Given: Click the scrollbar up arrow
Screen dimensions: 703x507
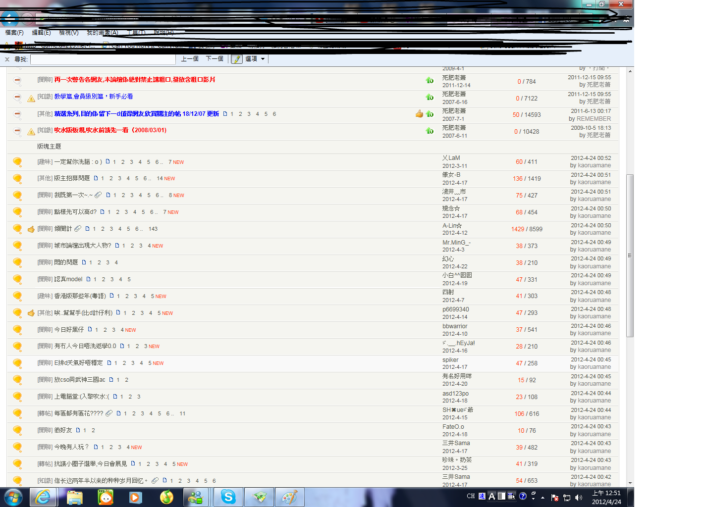Looking at the screenshot, I should pyautogui.click(x=630, y=71).
